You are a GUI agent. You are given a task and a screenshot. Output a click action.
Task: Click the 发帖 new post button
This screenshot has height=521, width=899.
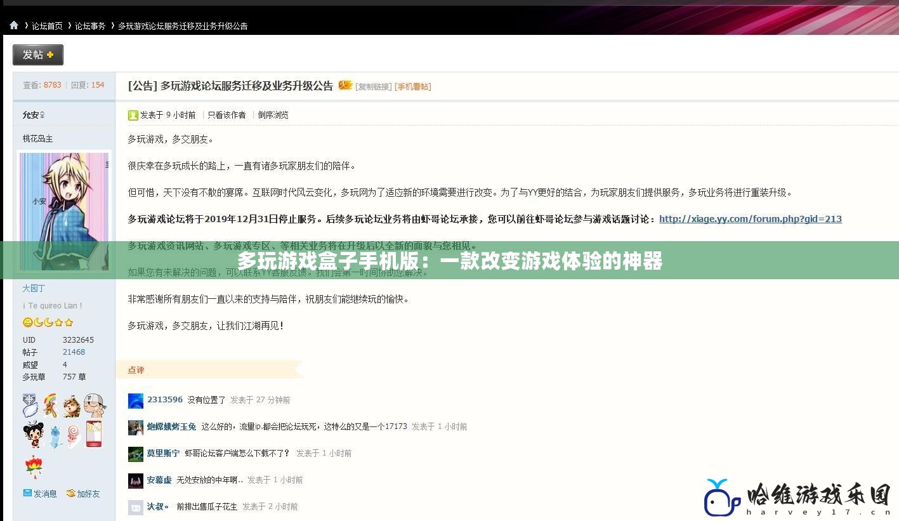pyautogui.click(x=38, y=55)
